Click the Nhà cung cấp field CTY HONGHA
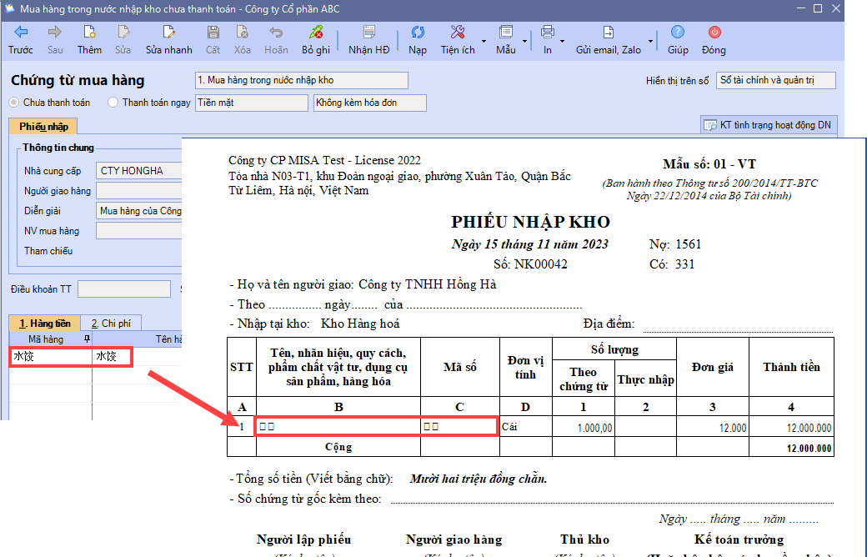Viewport: 867px width, 557px height. pyautogui.click(x=138, y=171)
